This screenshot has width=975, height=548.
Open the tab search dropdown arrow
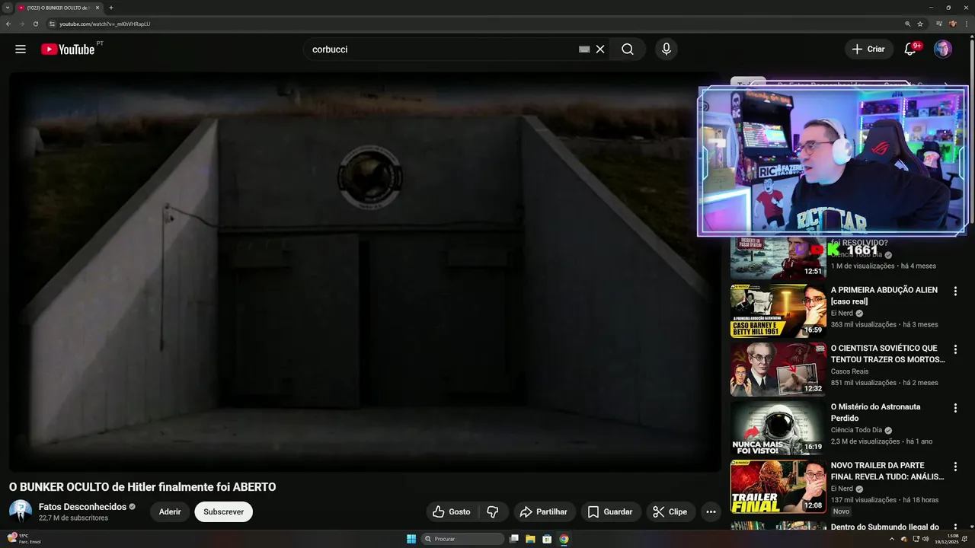(7, 8)
